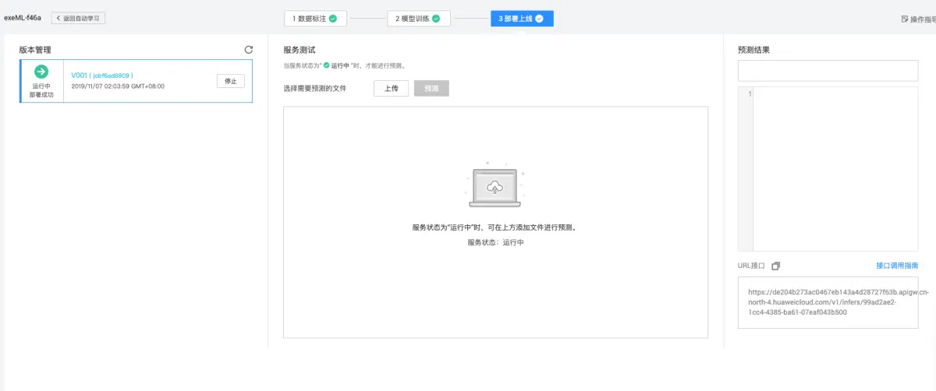Click the green check beside 运行中 hint
Image resolution: width=936 pixels, height=391 pixels.
click(327, 65)
